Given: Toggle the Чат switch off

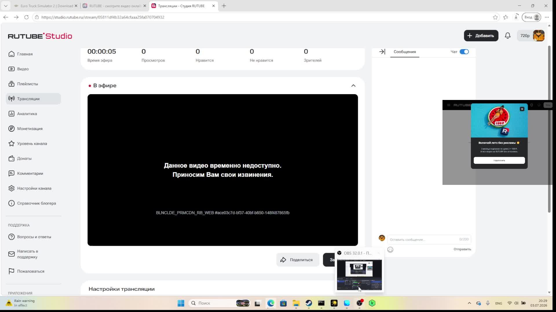Looking at the screenshot, I should click(464, 52).
